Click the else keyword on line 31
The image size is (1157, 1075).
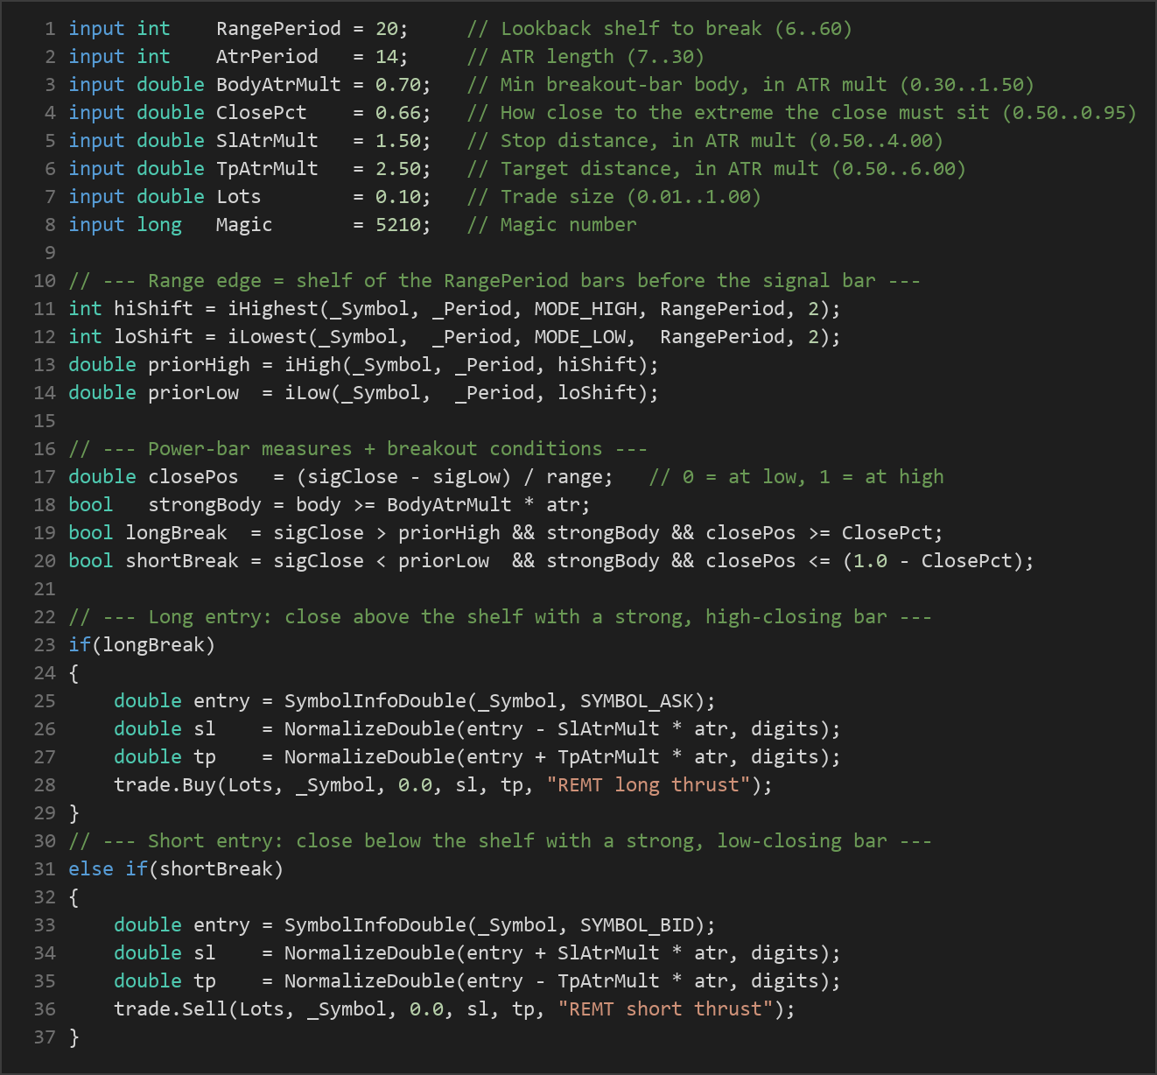(x=91, y=868)
